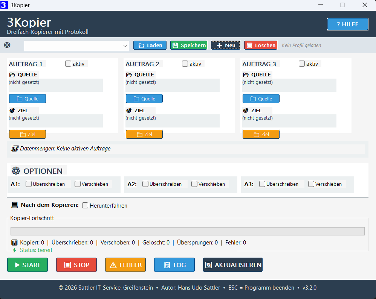The width and height of the screenshot is (376, 299).
Task: Check Herunterfahren after copying
Action: [86, 205]
